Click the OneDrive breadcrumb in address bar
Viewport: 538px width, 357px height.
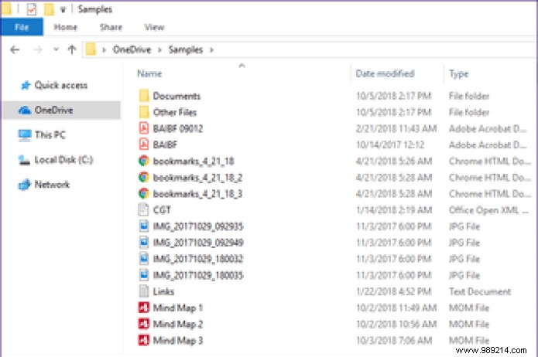pos(132,49)
